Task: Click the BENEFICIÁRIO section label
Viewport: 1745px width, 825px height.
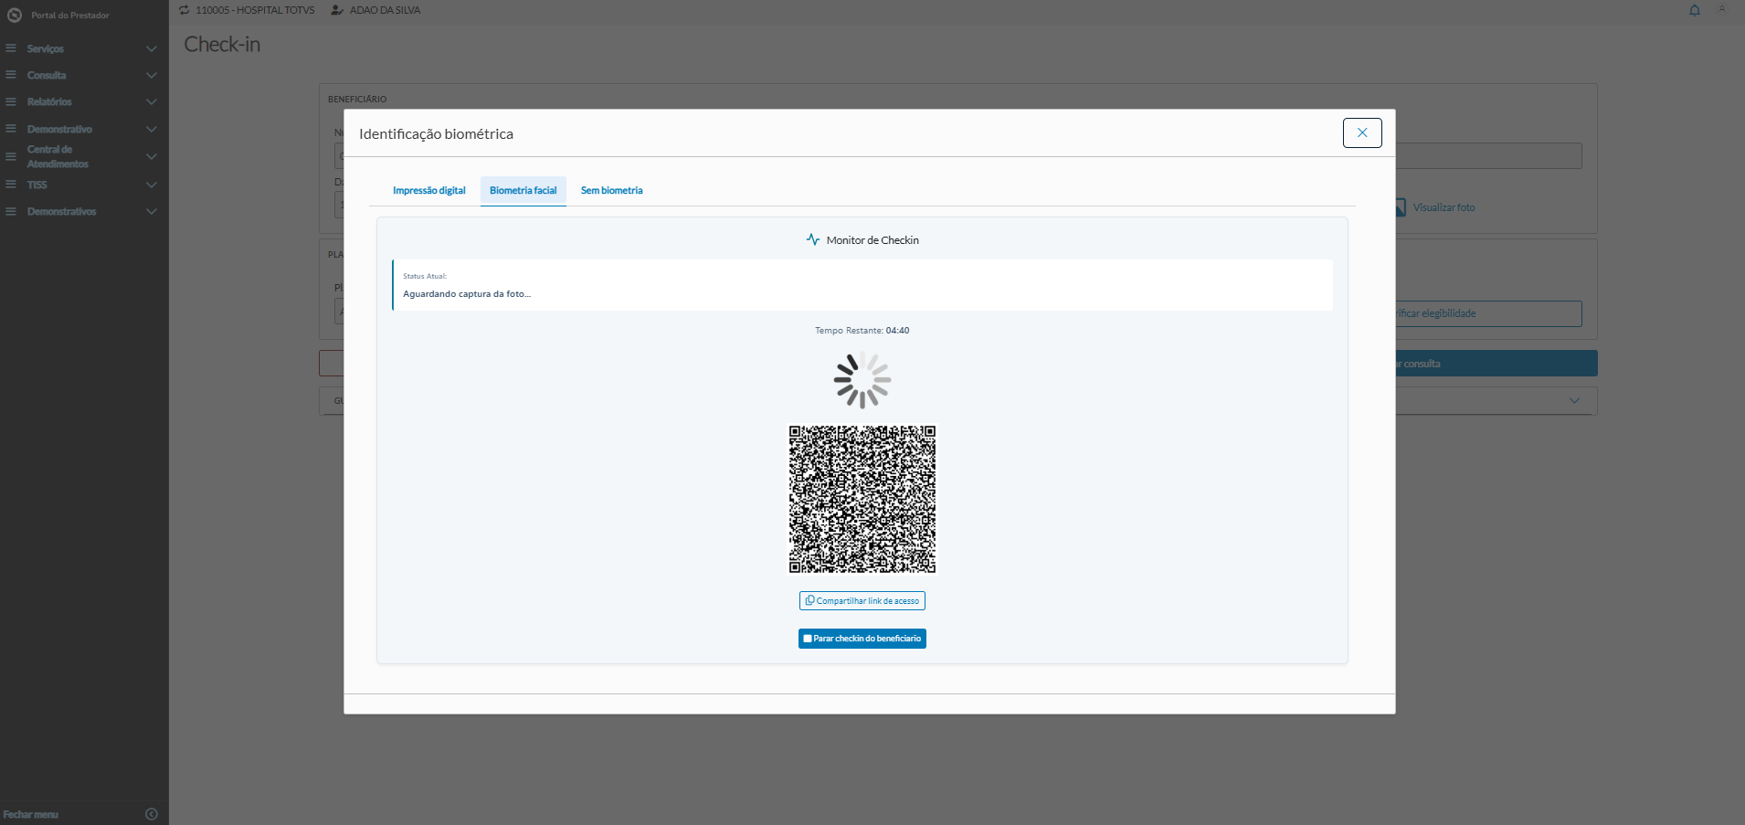Action: coord(357,99)
